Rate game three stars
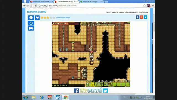177x100 pixels. 48,17
